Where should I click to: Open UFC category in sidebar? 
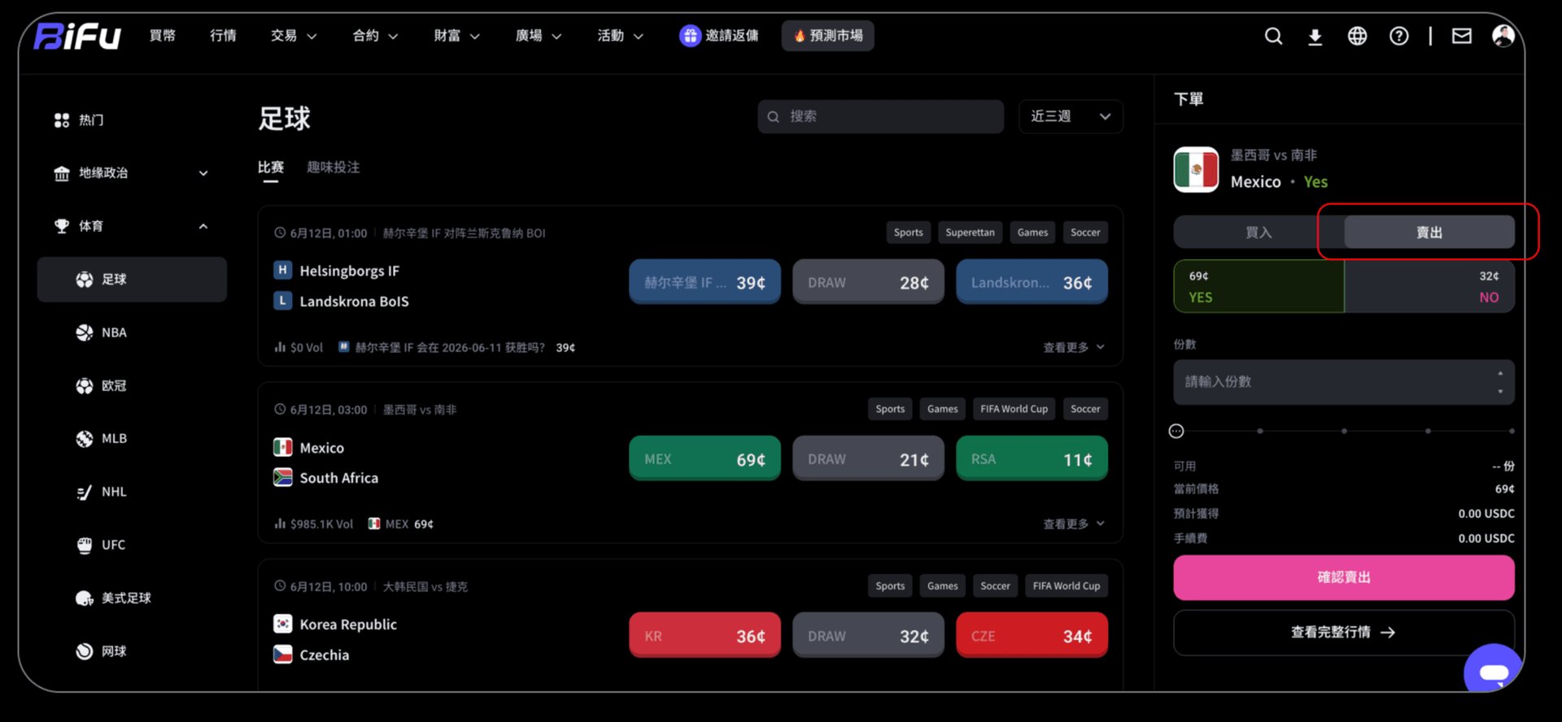tap(132, 545)
